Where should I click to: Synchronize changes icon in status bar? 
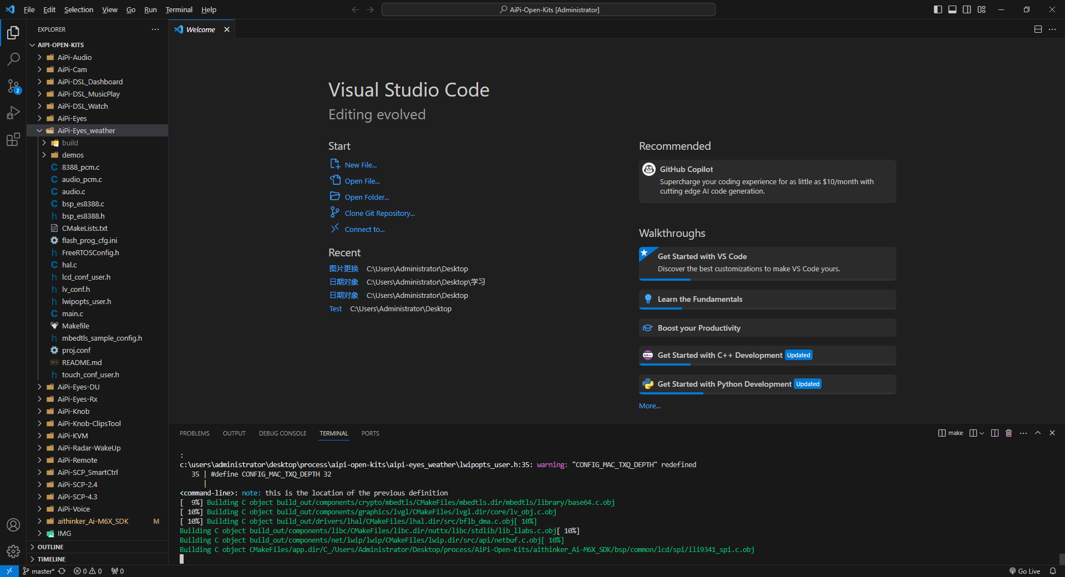pyautogui.click(x=62, y=571)
